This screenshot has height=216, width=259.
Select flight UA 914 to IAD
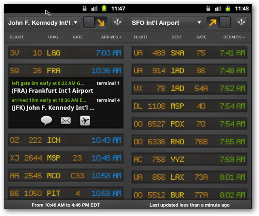189,71
